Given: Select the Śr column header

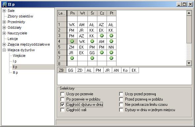Looking at the screenshot, I should 92,13.
